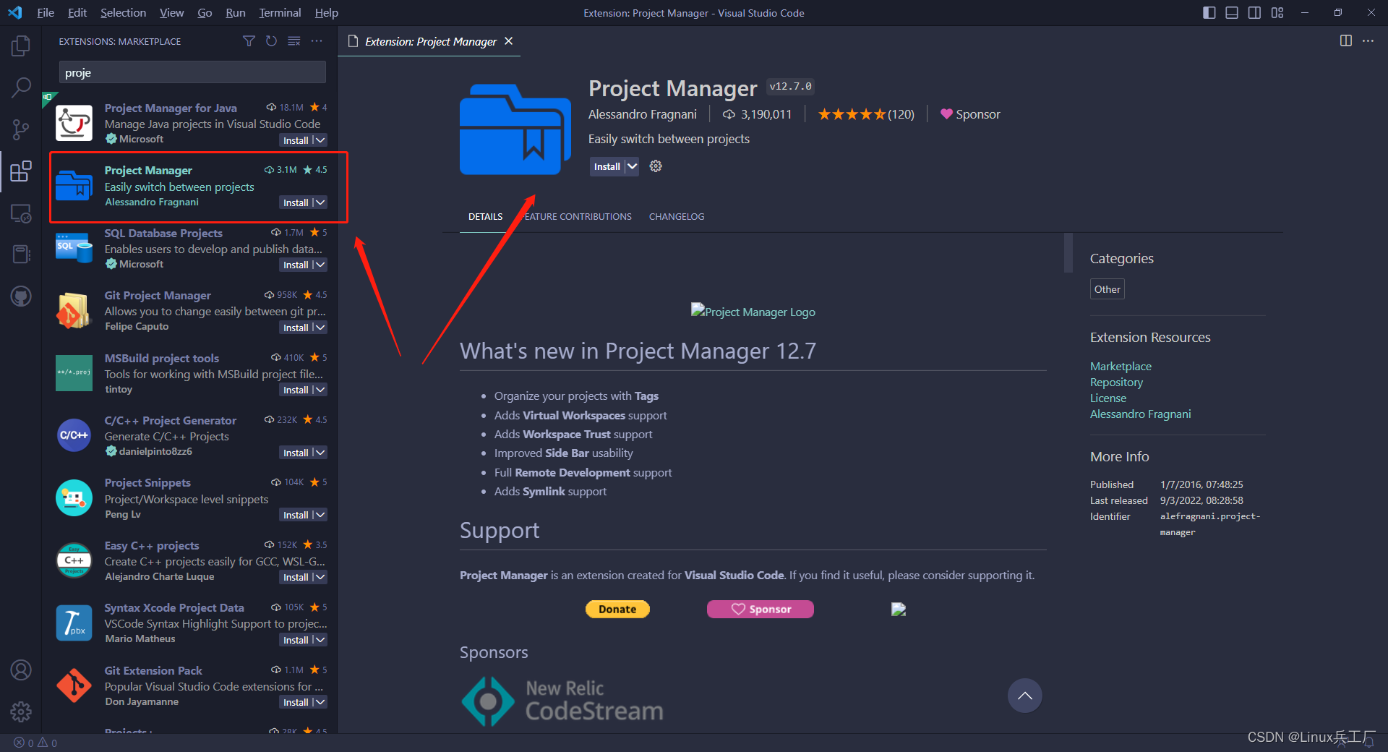Image resolution: width=1388 pixels, height=752 pixels.
Task: Toggle the Secondary Side Bar
Action: [x=1254, y=12]
